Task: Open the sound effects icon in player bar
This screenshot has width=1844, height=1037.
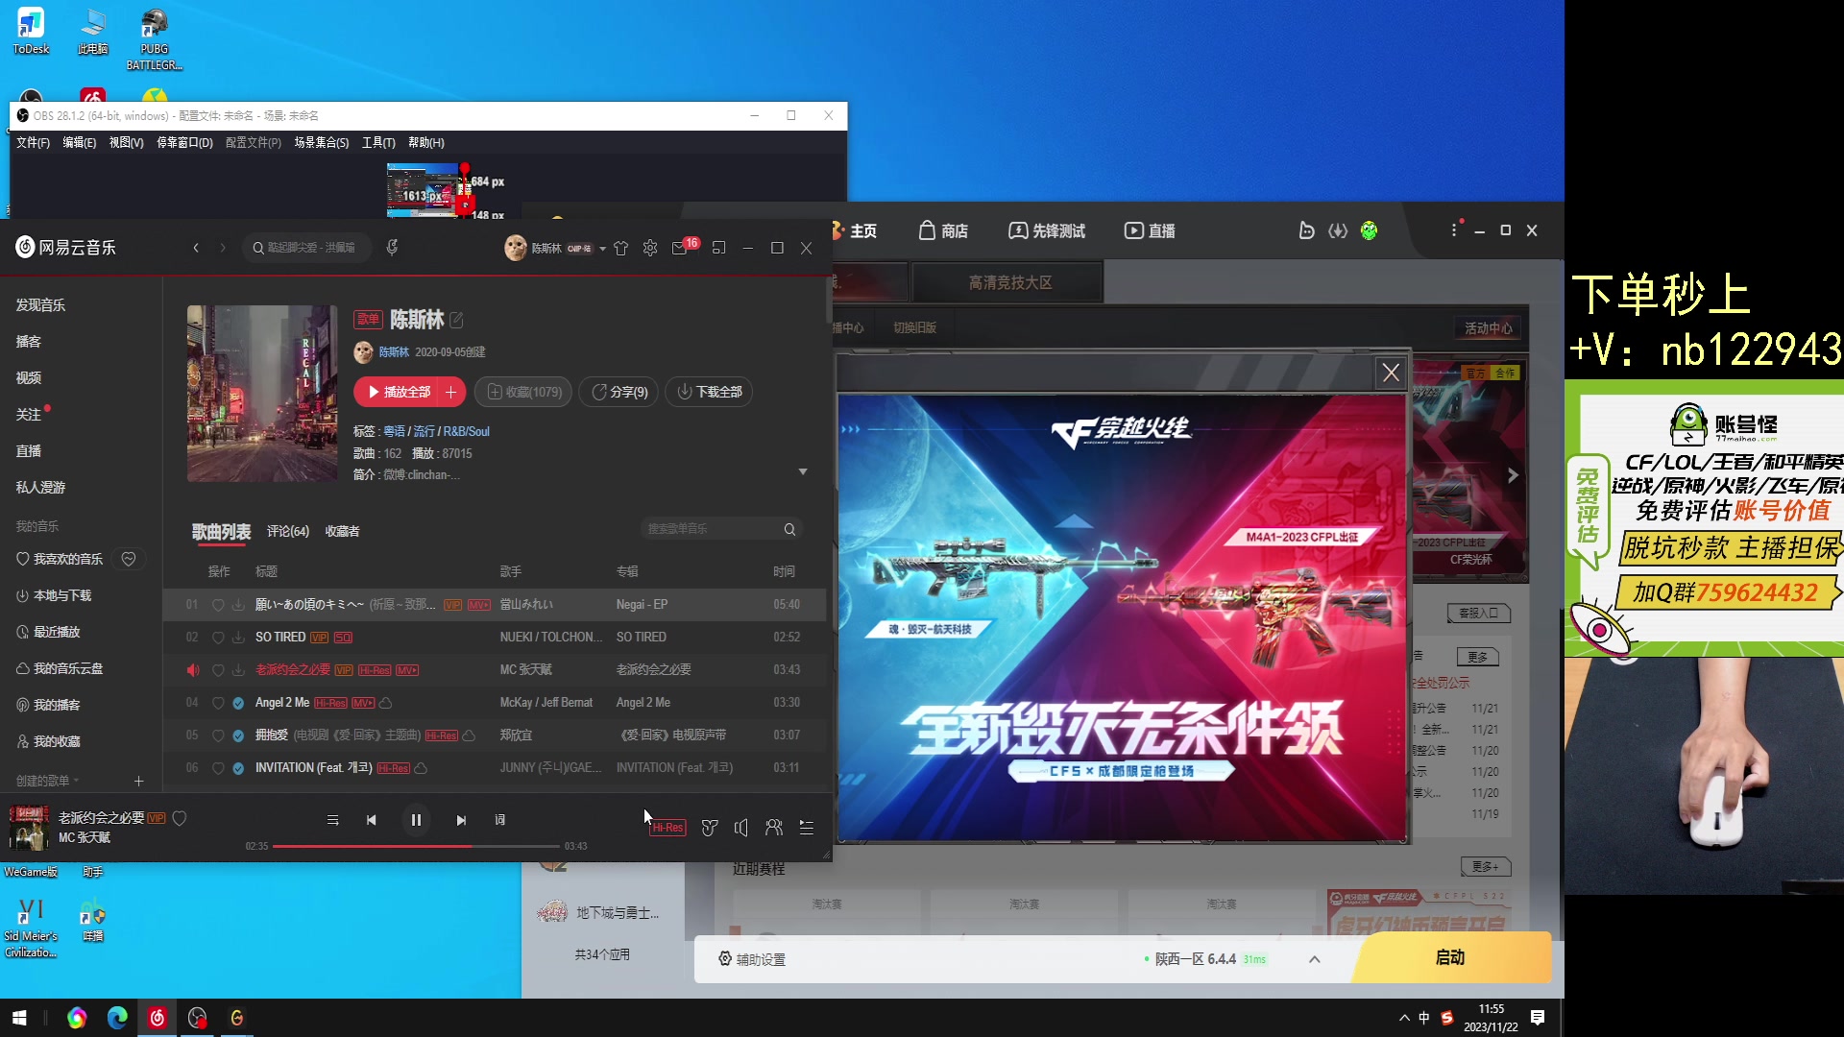Action: [x=710, y=828]
